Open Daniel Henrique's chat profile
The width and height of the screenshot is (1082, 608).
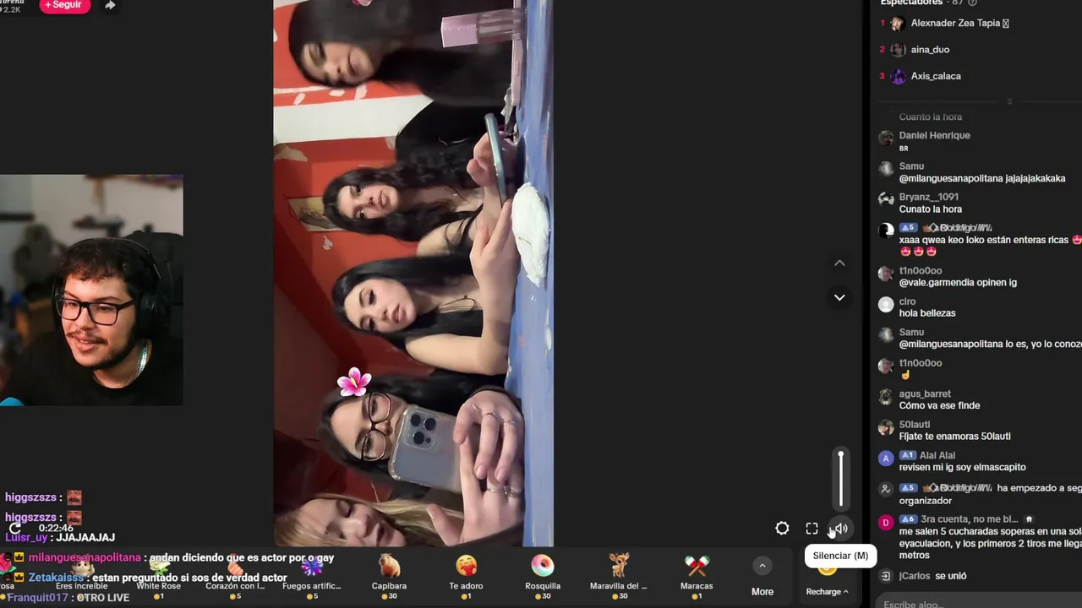pyautogui.click(x=934, y=135)
